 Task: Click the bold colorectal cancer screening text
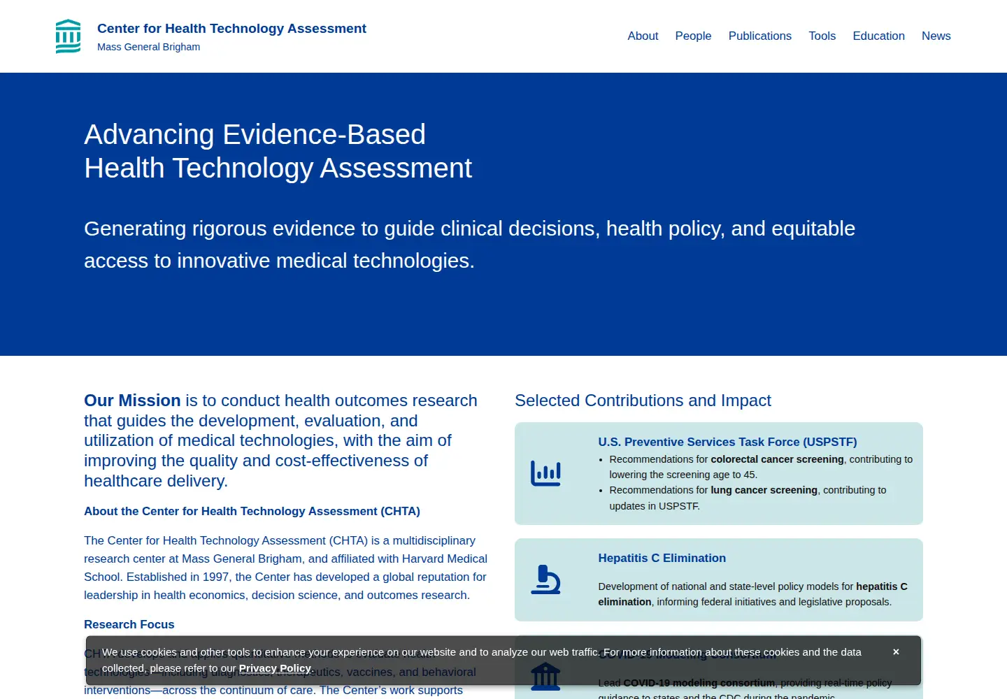click(x=777, y=459)
